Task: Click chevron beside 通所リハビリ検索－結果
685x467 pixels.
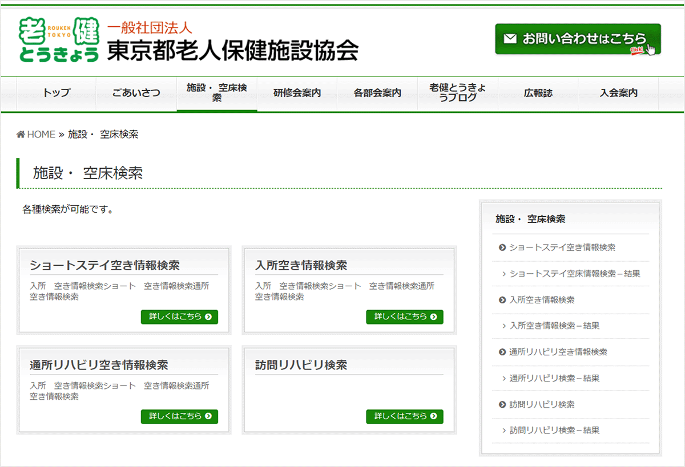Action: [x=504, y=379]
